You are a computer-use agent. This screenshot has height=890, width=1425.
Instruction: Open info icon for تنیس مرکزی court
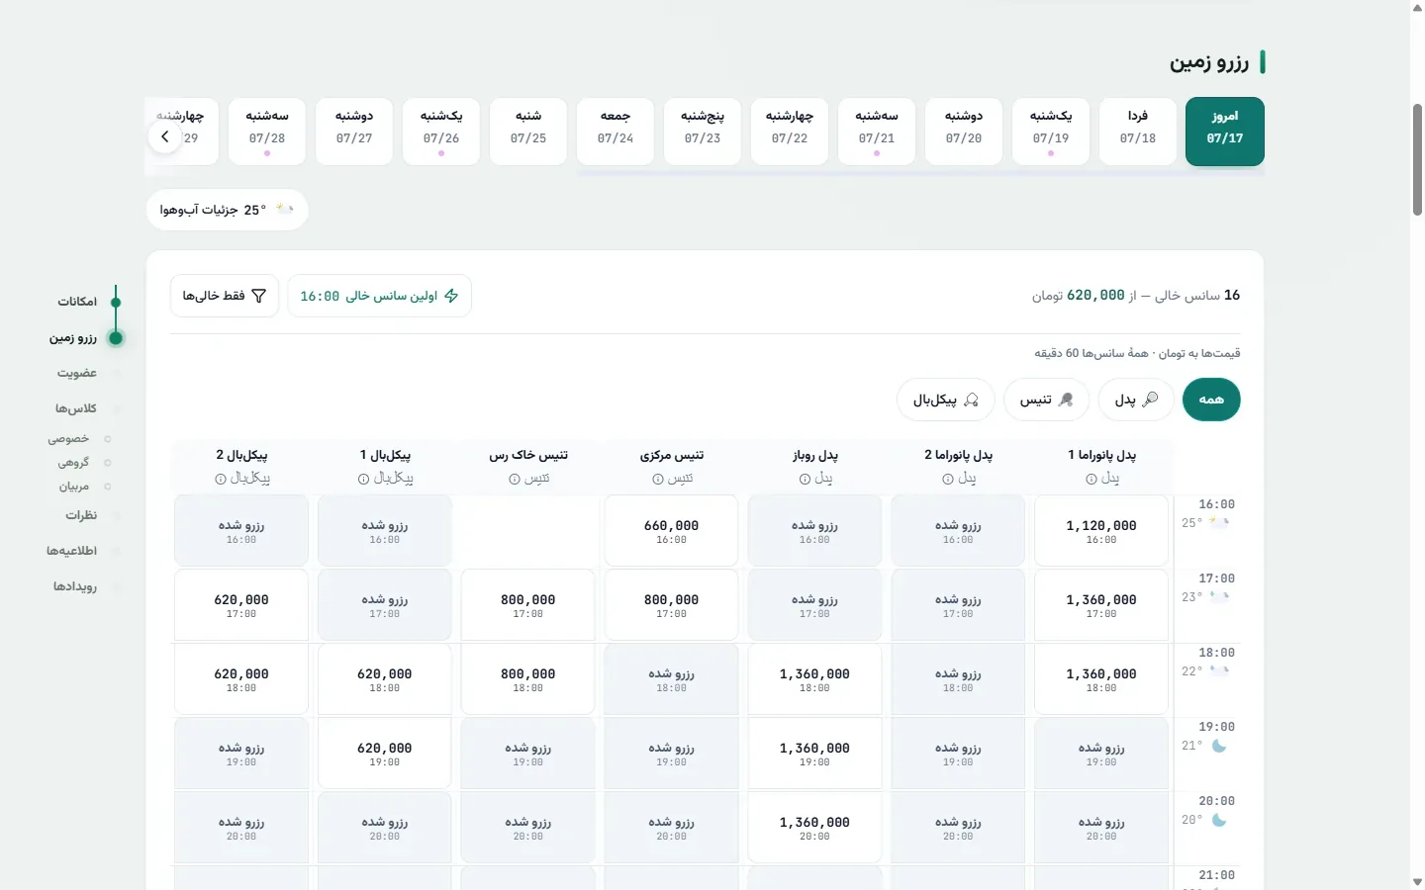[x=658, y=480]
